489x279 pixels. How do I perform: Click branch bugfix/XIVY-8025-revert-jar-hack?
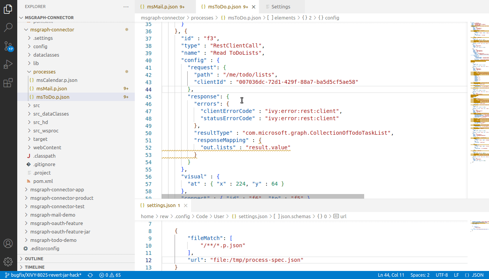click(x=42, y=275)
